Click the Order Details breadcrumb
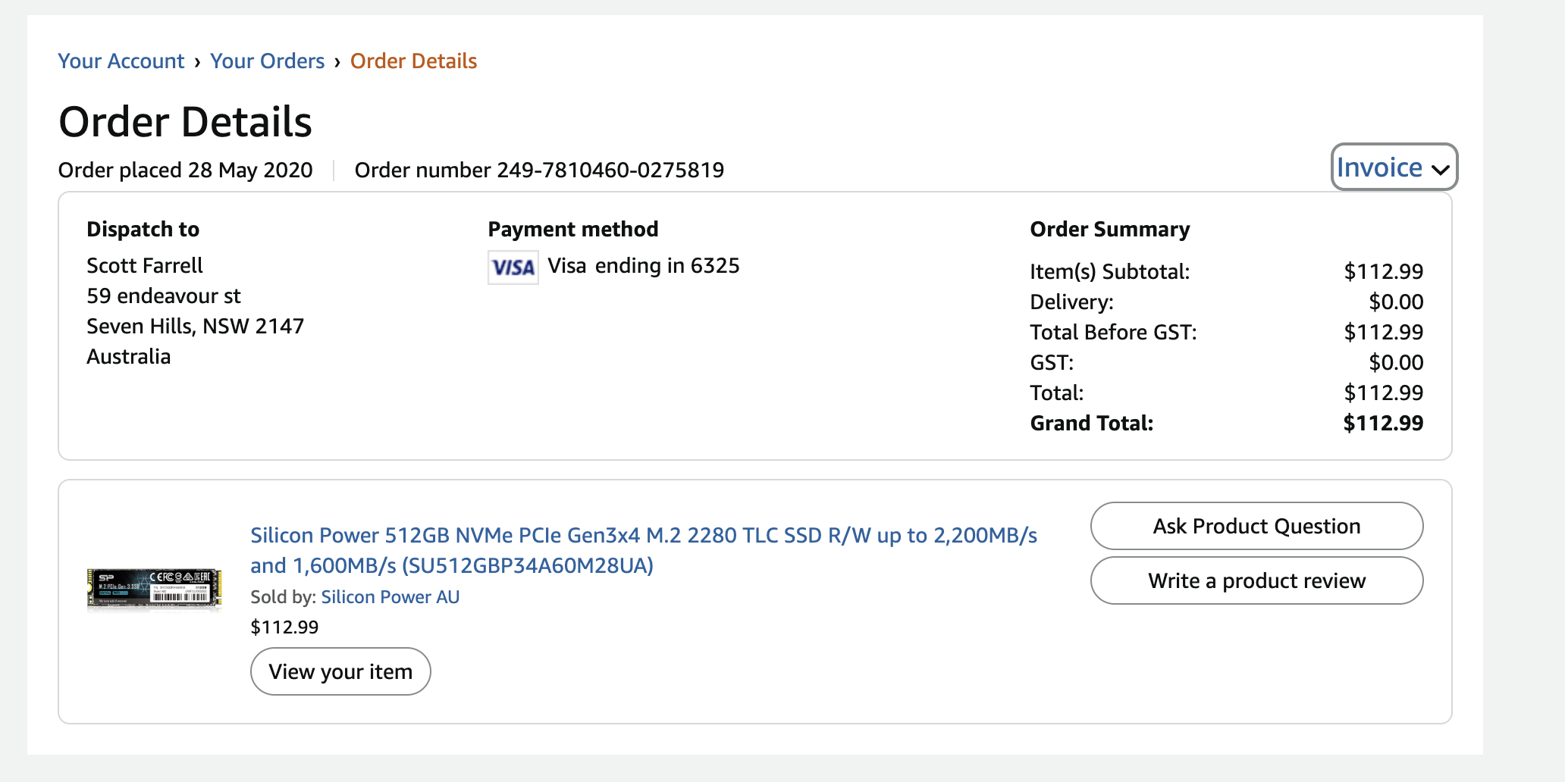This screenshot has width=1565, height=782. [x=413, y=61]
